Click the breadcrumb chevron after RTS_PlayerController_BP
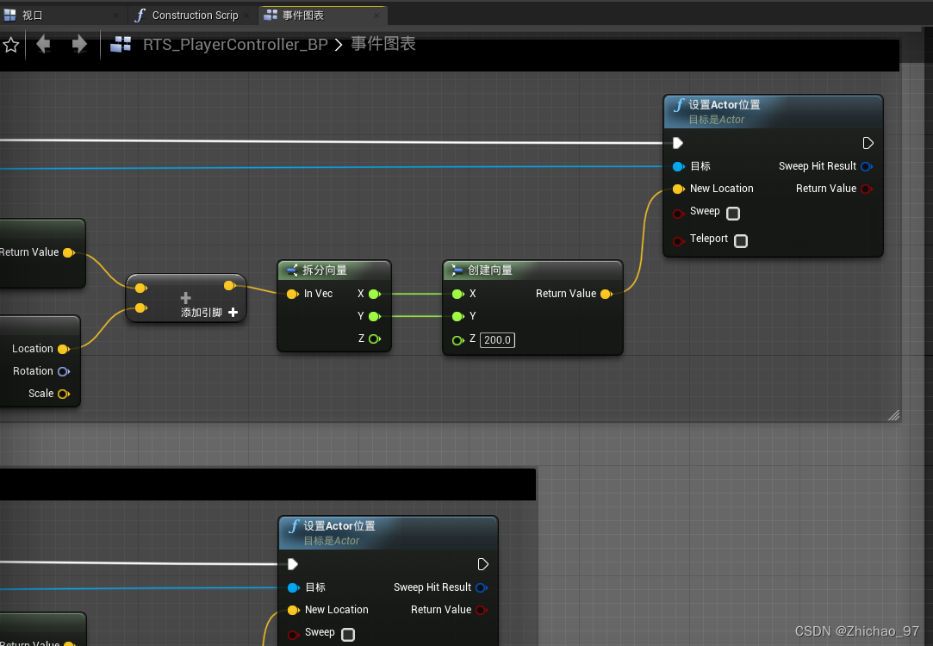Screen dimensions: 933x646 point(339,44)
